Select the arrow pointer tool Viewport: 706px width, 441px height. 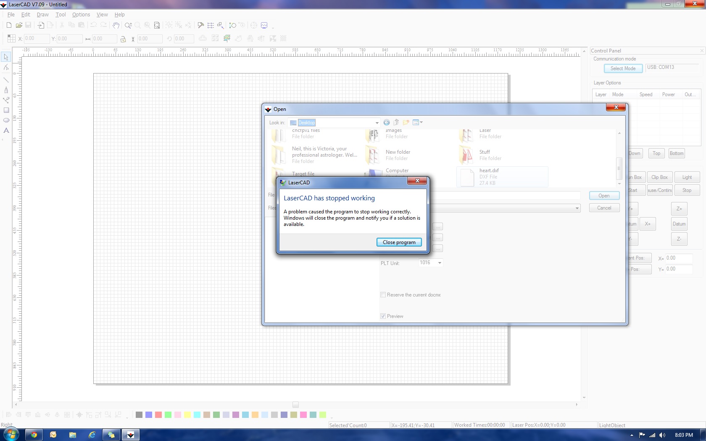click(x=6, y=57)
